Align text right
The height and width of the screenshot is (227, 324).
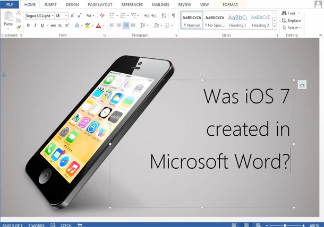click(126, 25)
